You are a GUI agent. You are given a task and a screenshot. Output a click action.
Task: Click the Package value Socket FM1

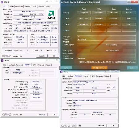(28, 17)
